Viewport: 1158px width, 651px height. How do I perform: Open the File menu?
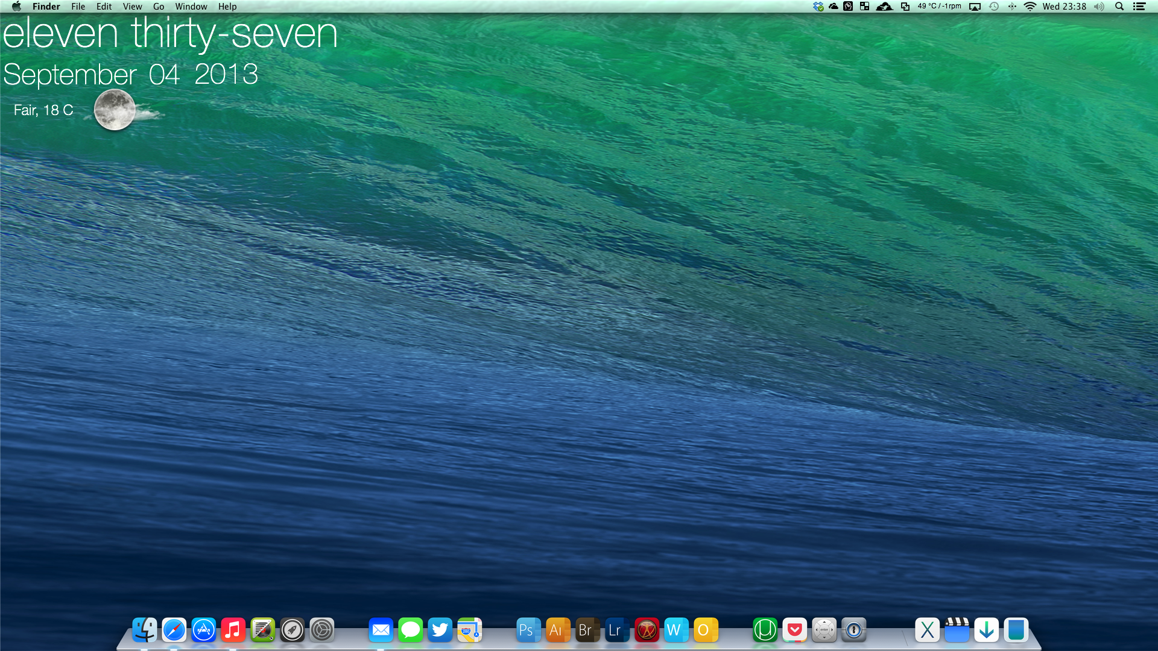point(78,7)
